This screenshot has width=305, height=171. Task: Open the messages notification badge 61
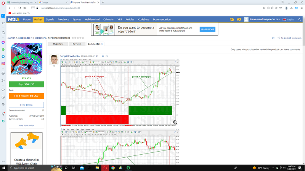[232, 19]
